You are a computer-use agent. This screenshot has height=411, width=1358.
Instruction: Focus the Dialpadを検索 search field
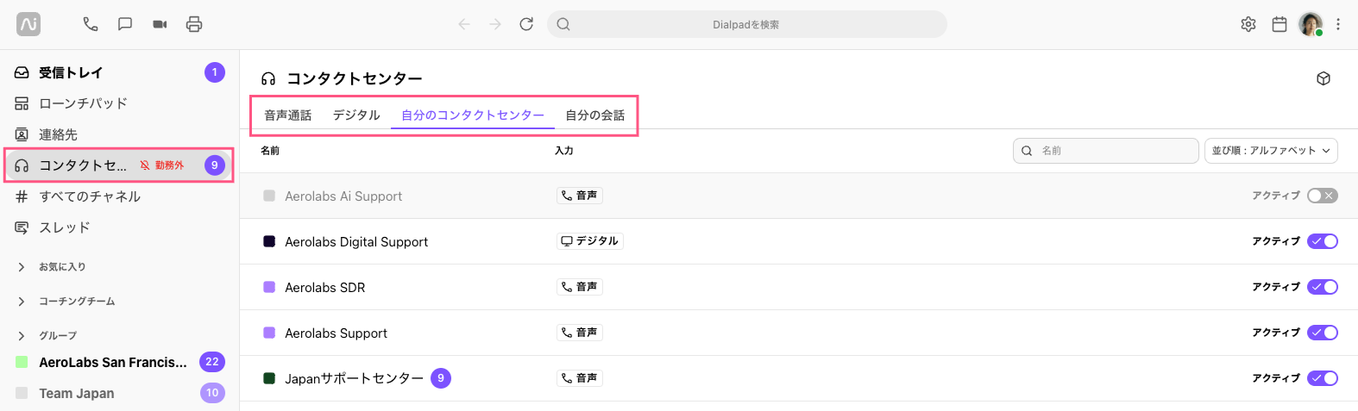(746, 24)
